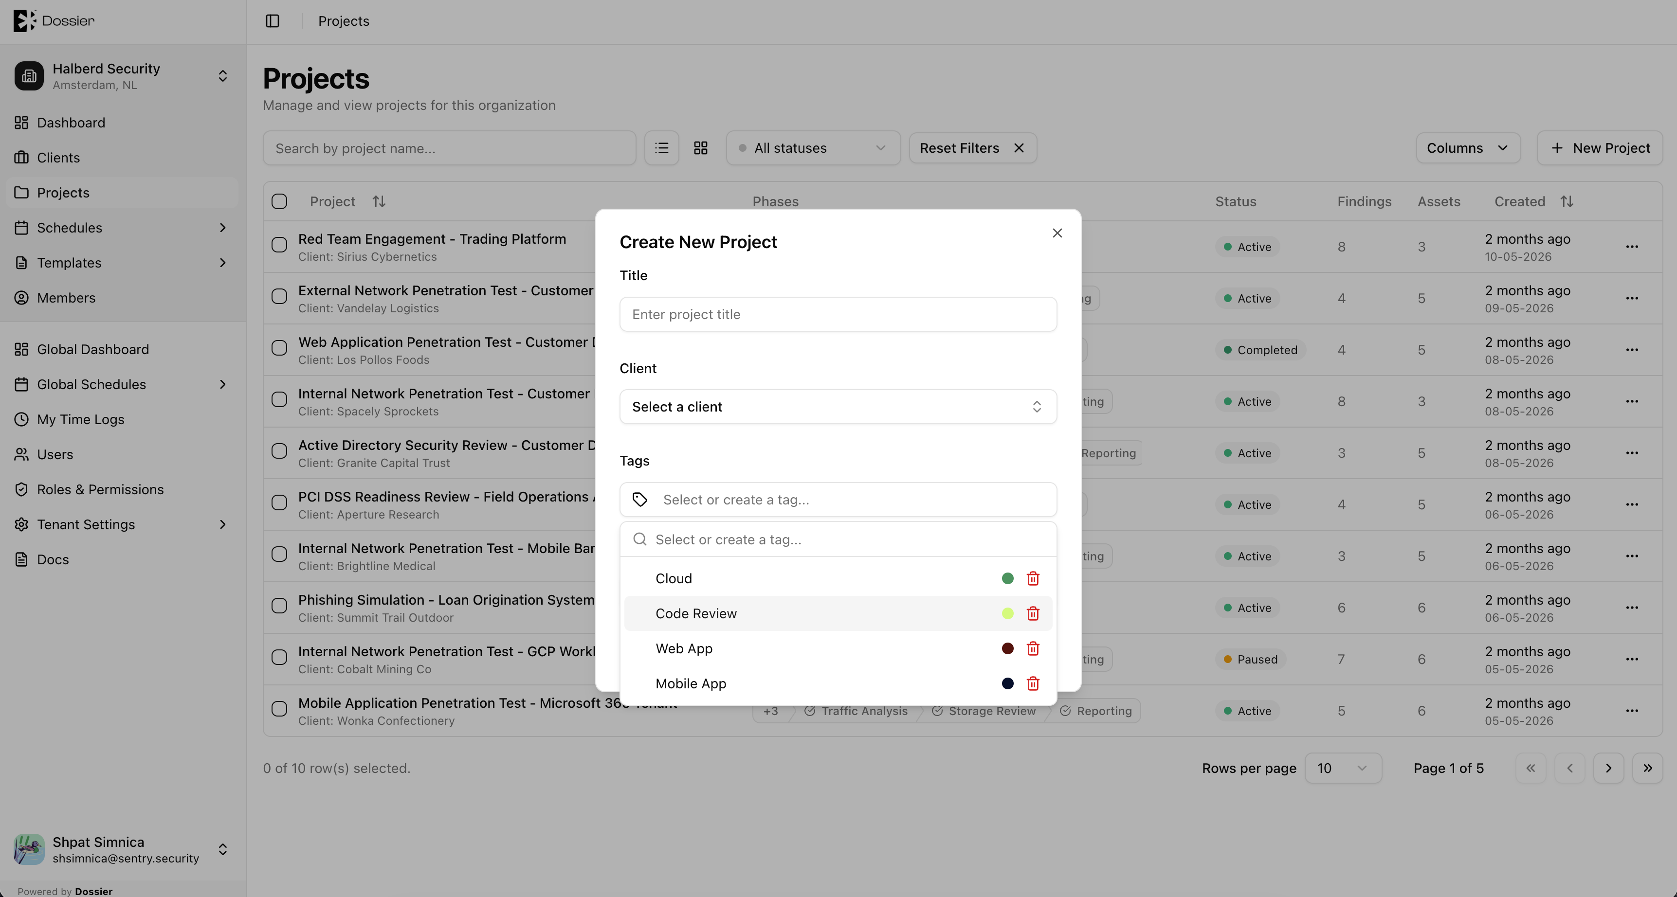Focus the Enter project title field
The width and height of the screenshot is (1677, 897).
pyautogui.click(x=838, y=314)
